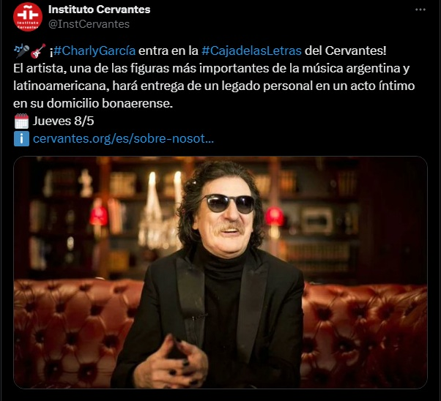Click the tweet line ending with bonaerense
The height and width of the screenshot is (401, 441).
[x=93, y=103]
